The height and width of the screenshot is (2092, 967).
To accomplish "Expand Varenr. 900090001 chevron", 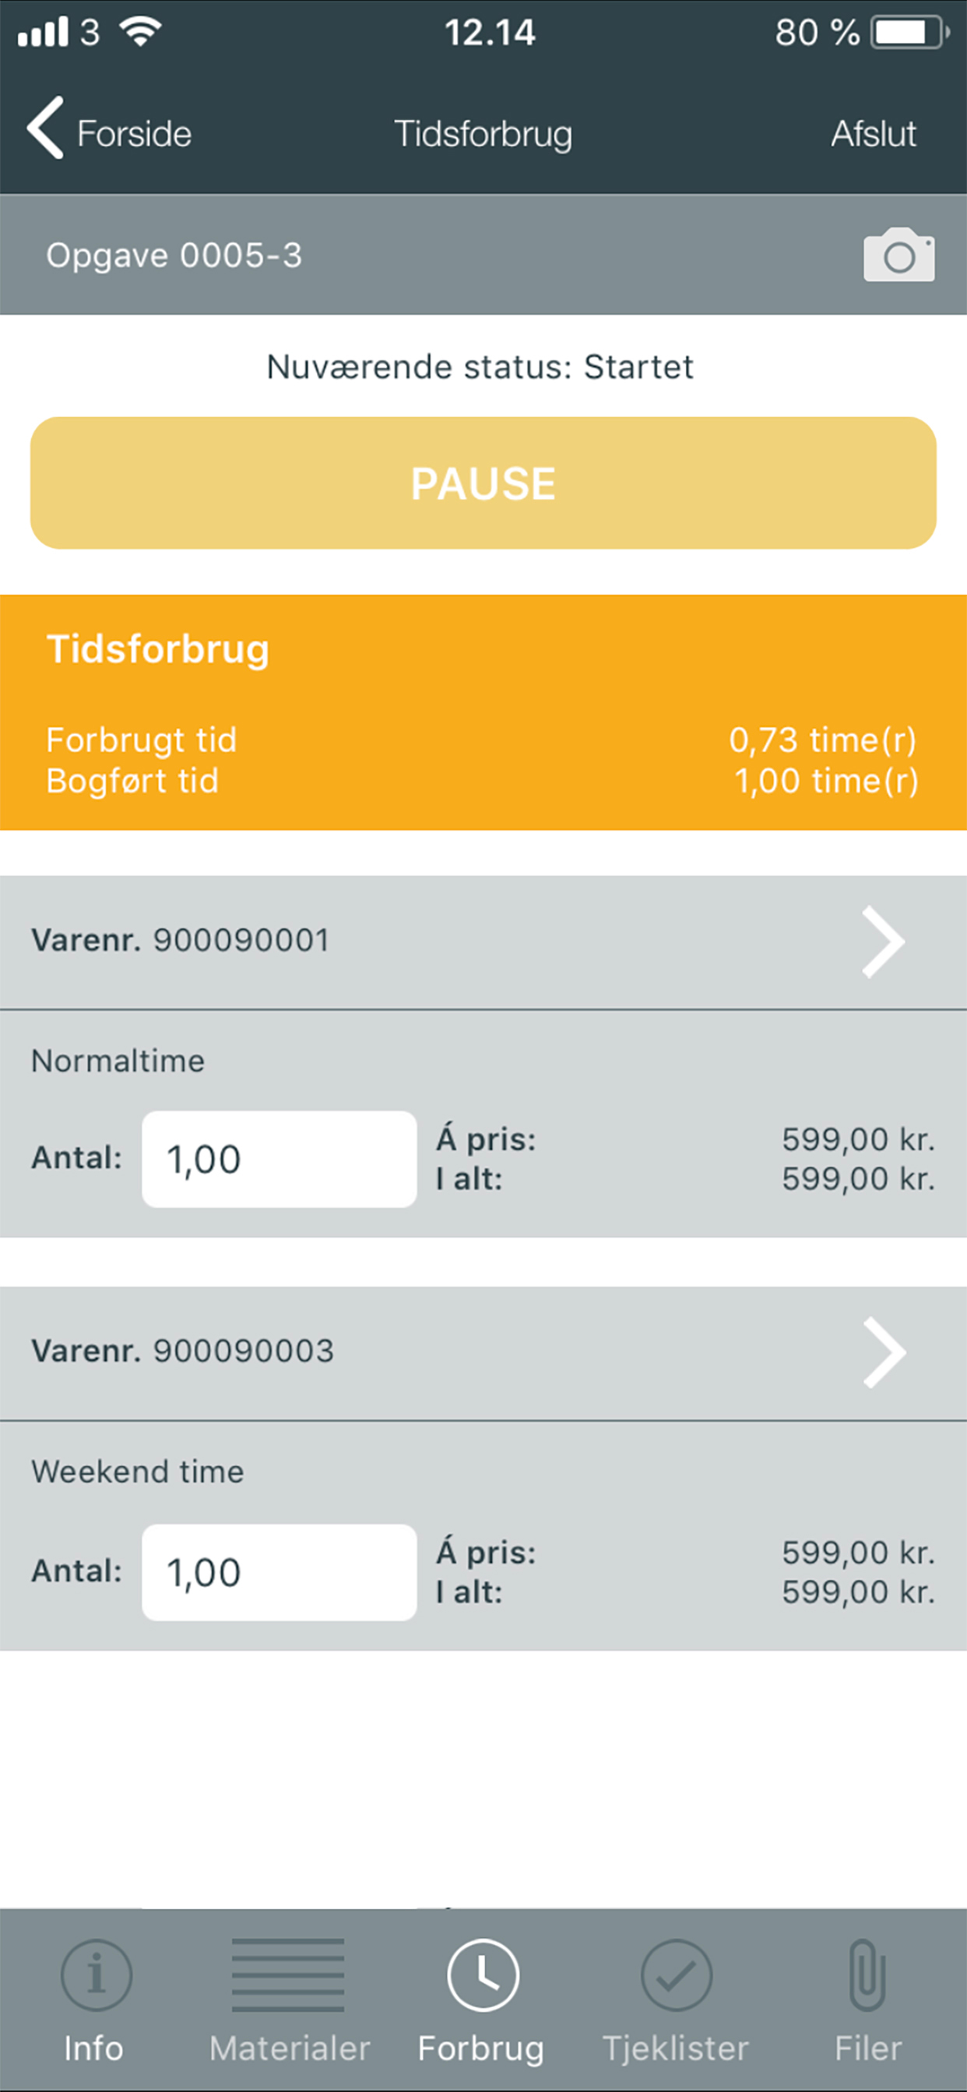I will (883, 942).
